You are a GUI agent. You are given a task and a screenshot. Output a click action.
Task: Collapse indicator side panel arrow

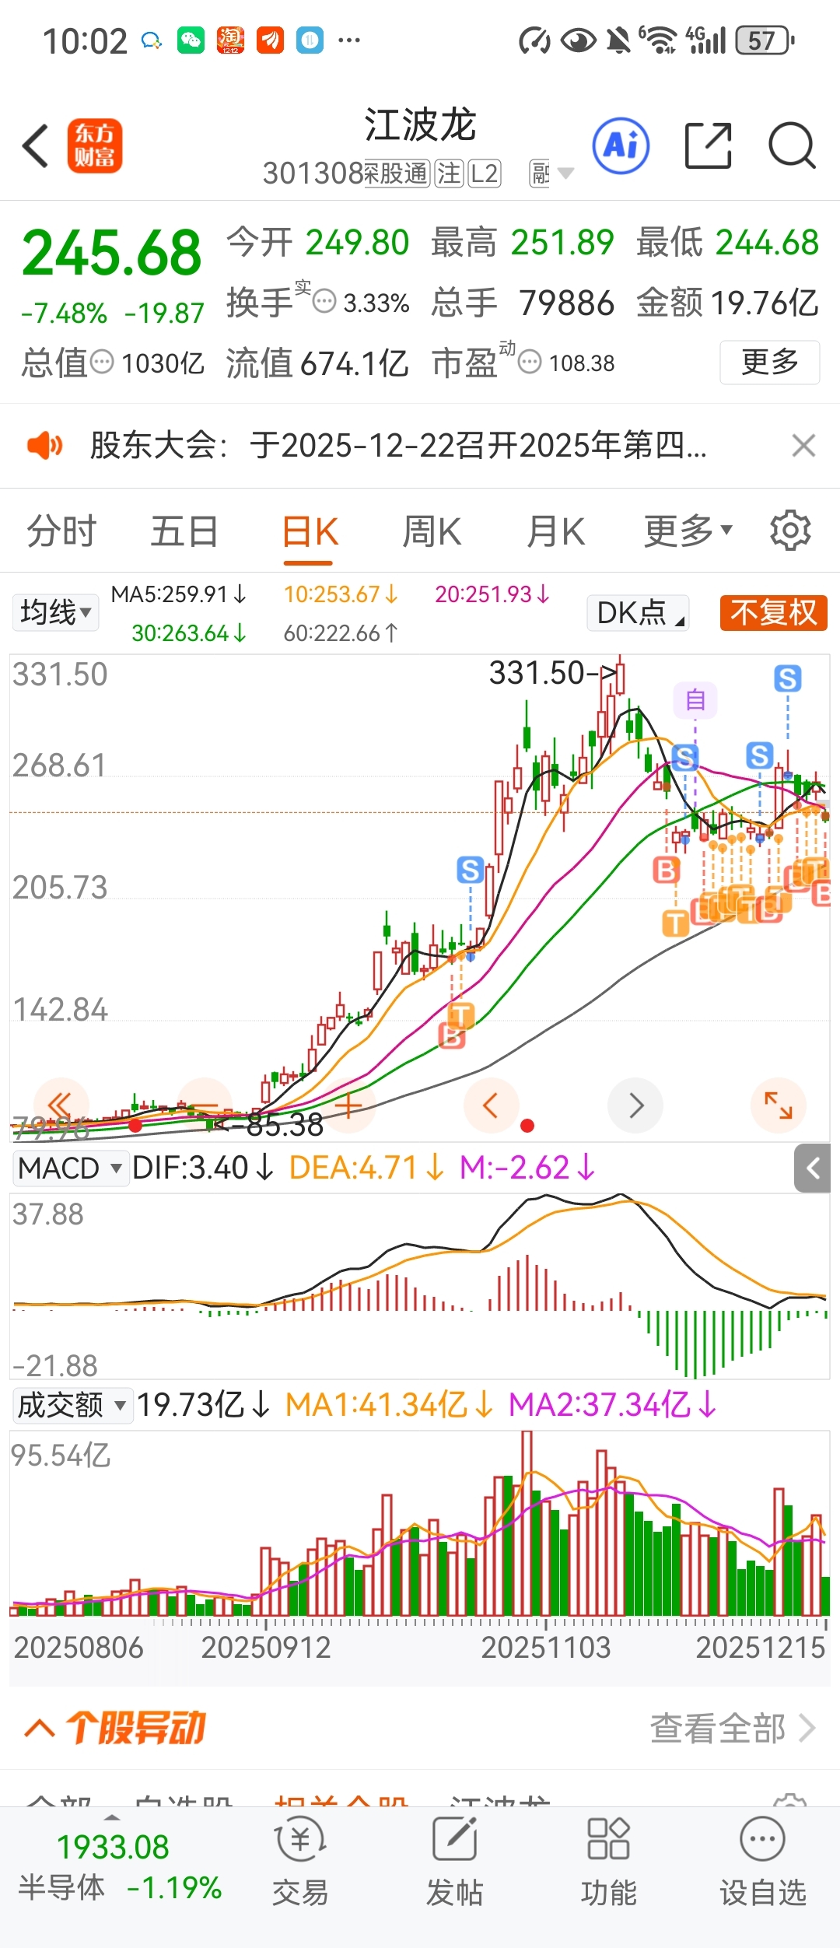click(813, 1168)
